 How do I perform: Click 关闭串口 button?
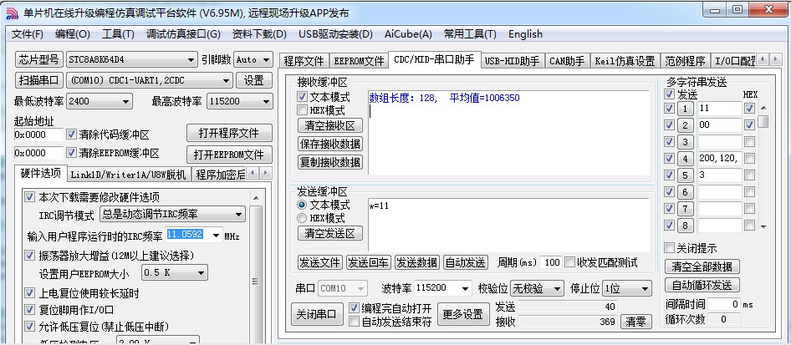click(x=316, y=314)
